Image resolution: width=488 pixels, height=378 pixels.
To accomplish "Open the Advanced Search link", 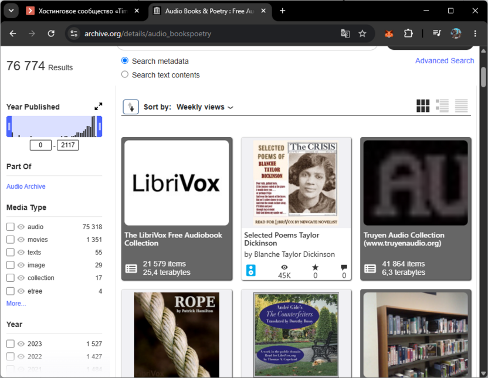I will click(x=445, y=60).
